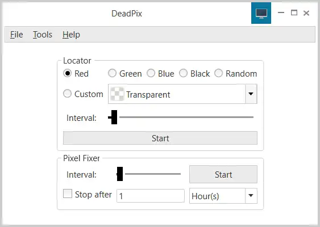Minimize the DeadPix window
The width and height of the screenshot is (320, 227).
tap(281, 13)
